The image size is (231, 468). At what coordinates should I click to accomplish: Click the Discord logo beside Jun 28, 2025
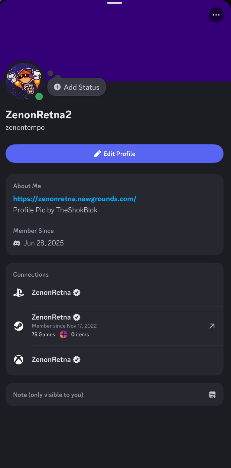click(x=17, y=243)
